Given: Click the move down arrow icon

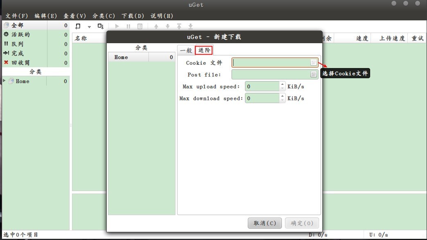Looking at the screenshot, I should [x=168, y=26].
